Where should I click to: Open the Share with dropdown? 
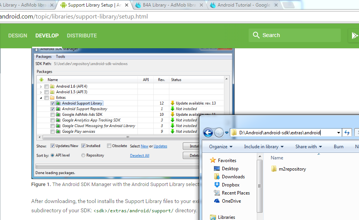coord(309,147)
